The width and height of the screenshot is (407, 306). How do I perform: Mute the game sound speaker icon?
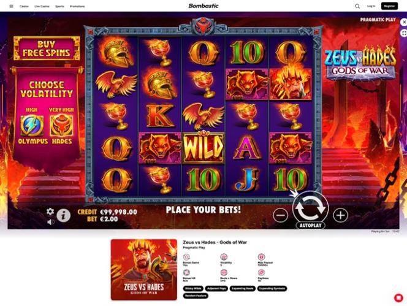(x=51, y=222)
